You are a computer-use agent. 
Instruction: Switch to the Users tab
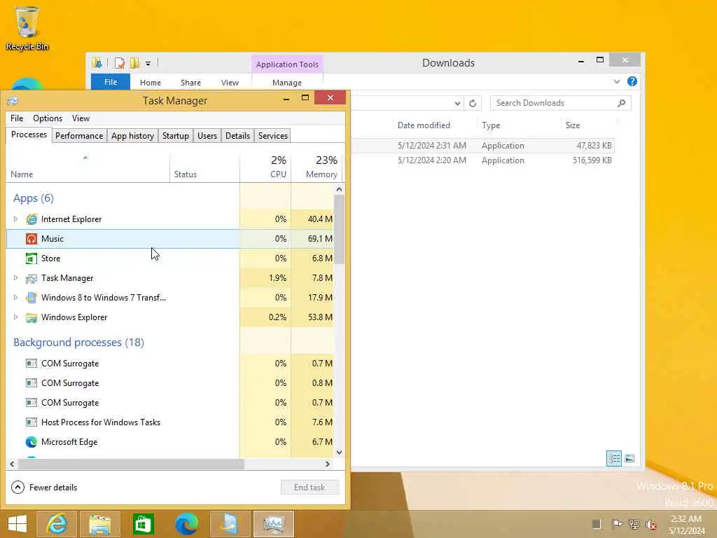pyautogui.click(x=207, y=136)
